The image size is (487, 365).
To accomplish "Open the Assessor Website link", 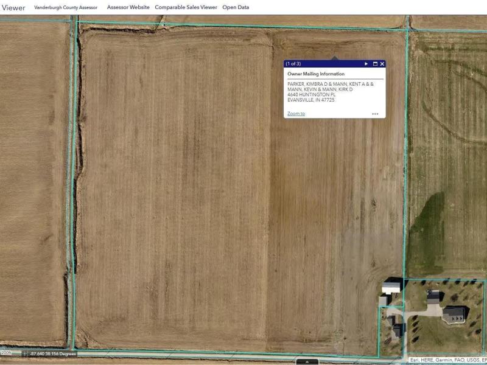I will 128,7.
